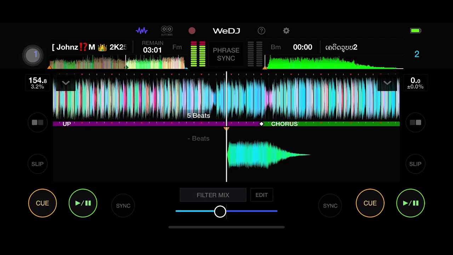Click the REMAIN 03:01 time display
453x255 pixels.
[x=153, y=47]
